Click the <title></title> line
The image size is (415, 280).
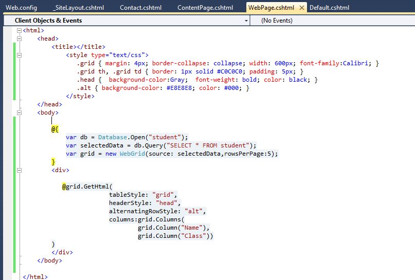point(78,47)
